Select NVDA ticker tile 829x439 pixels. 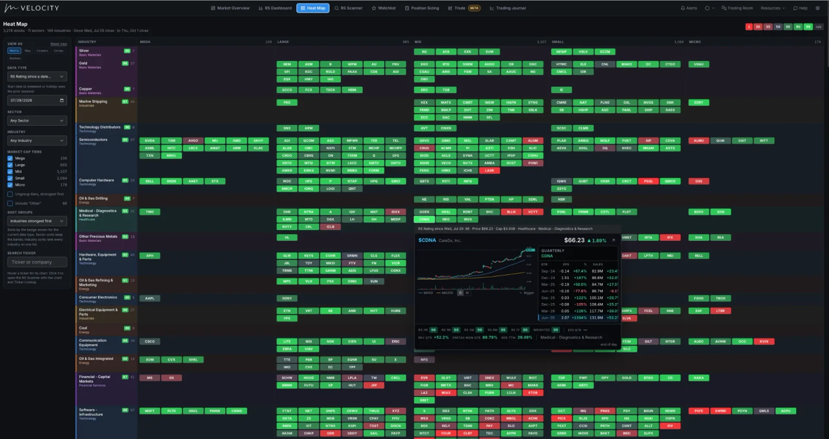tap(150, 141)
